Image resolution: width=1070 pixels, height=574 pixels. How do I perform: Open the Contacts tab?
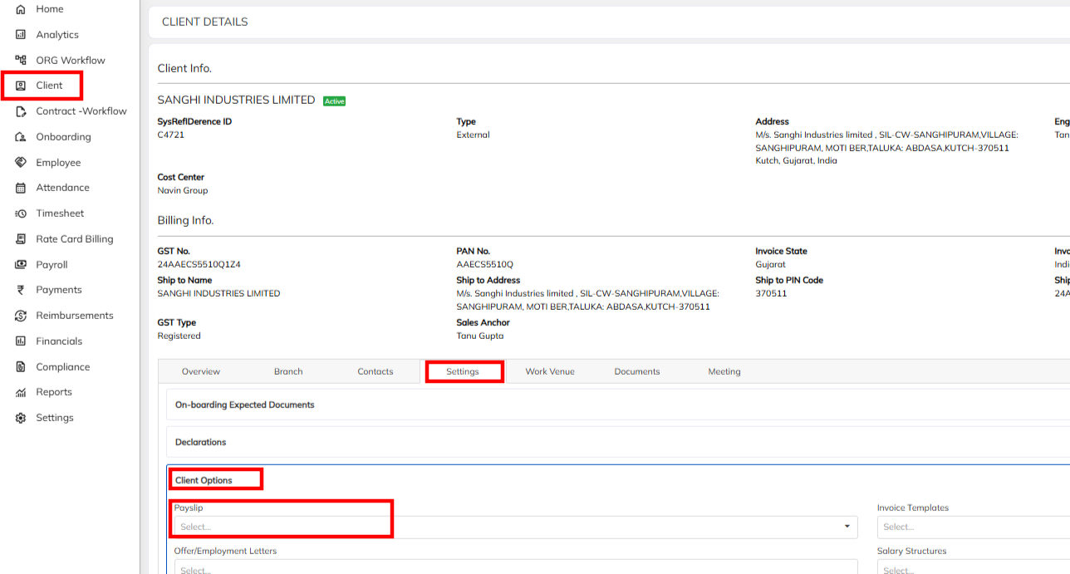(x=375, y=371)
